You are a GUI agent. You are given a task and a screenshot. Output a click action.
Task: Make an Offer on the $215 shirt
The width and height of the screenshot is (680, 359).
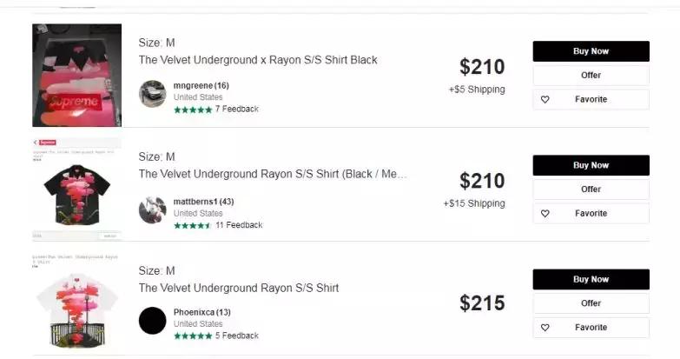tap(591, 303)
